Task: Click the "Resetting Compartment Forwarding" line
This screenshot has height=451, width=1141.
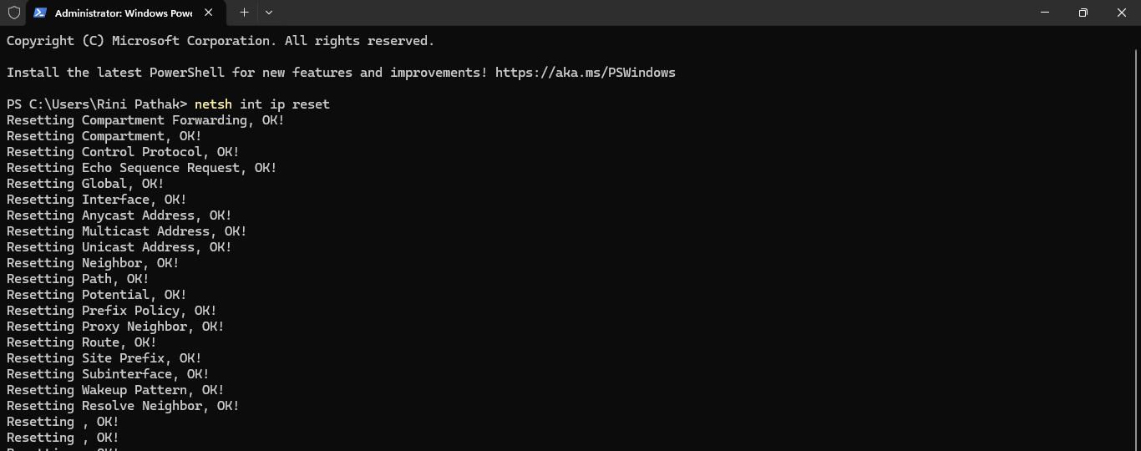Action: (x=145, y=120)
